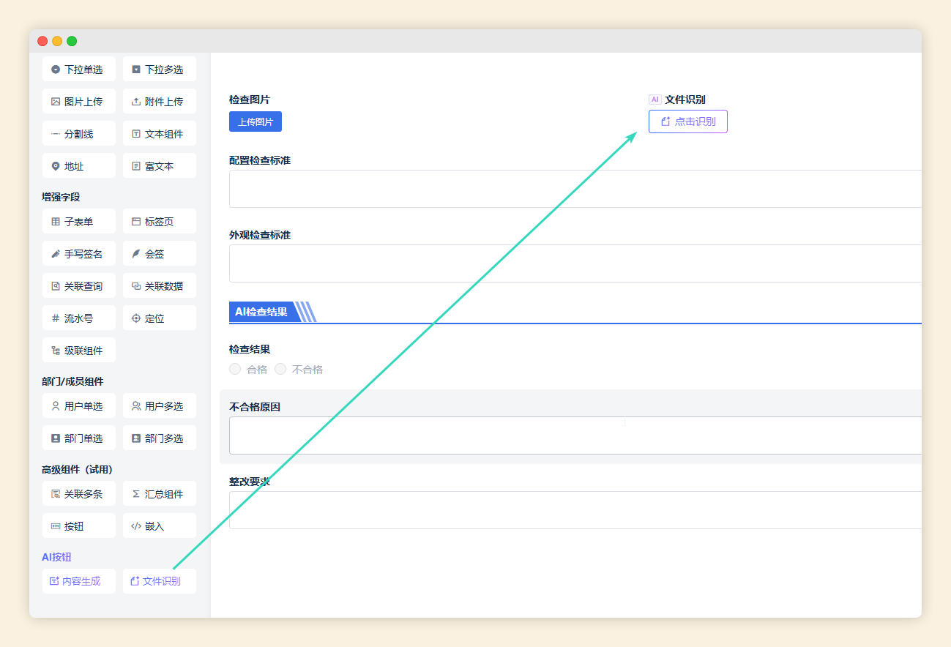Screen dimensions: 951x647
Task: Add the 按钮 button component
Action: [x=79, y=526]
